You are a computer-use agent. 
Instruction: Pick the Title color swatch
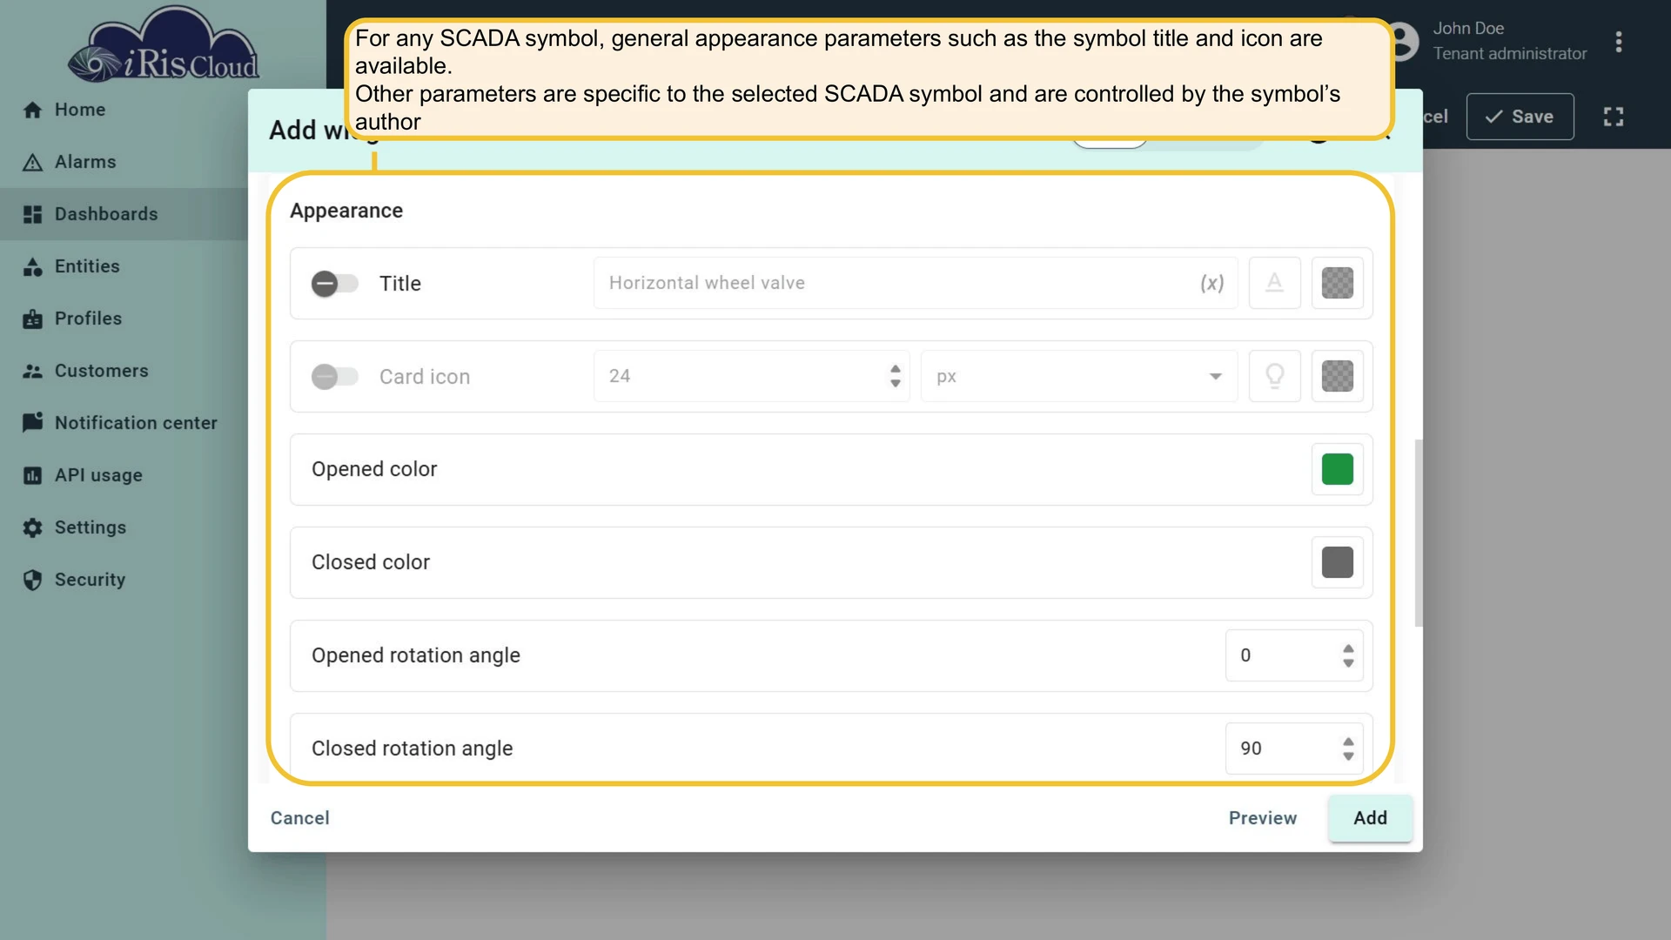pyautogui.click(x=1337, y=283)
